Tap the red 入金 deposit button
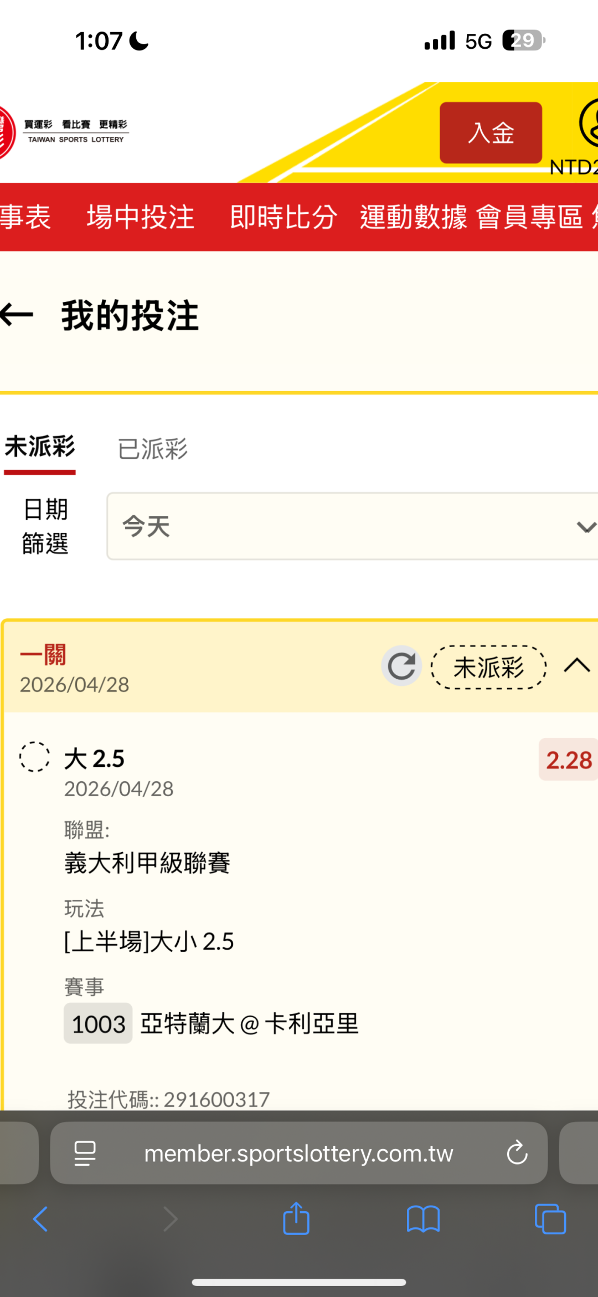Image resolution: width=598 pixels, height=1297 pixels. 491,132
